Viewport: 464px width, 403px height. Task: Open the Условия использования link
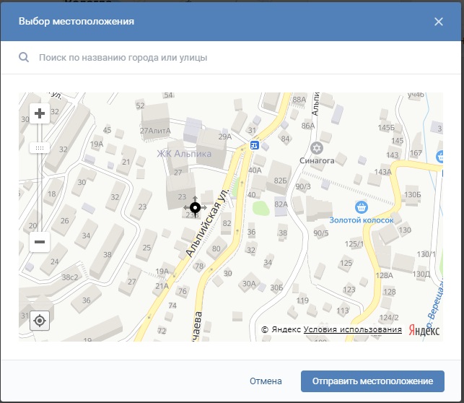(352, 330)
